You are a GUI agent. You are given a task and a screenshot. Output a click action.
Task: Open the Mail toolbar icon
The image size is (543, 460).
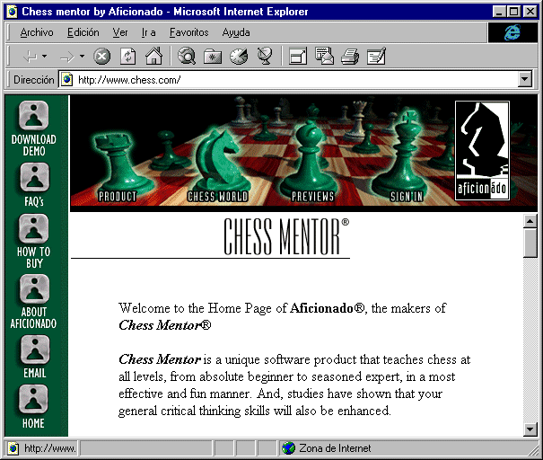pos(325,57)
